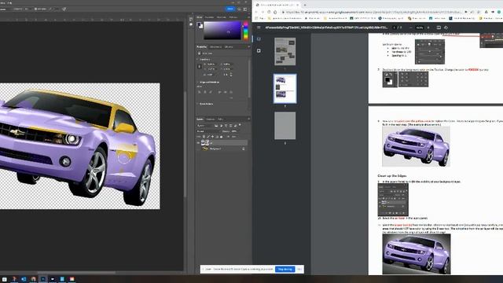Click the lock image pixels brush icon
Image resolution: width=503 pixels, height=283 pixels.
pyautogui.click(x=208, y=137)
